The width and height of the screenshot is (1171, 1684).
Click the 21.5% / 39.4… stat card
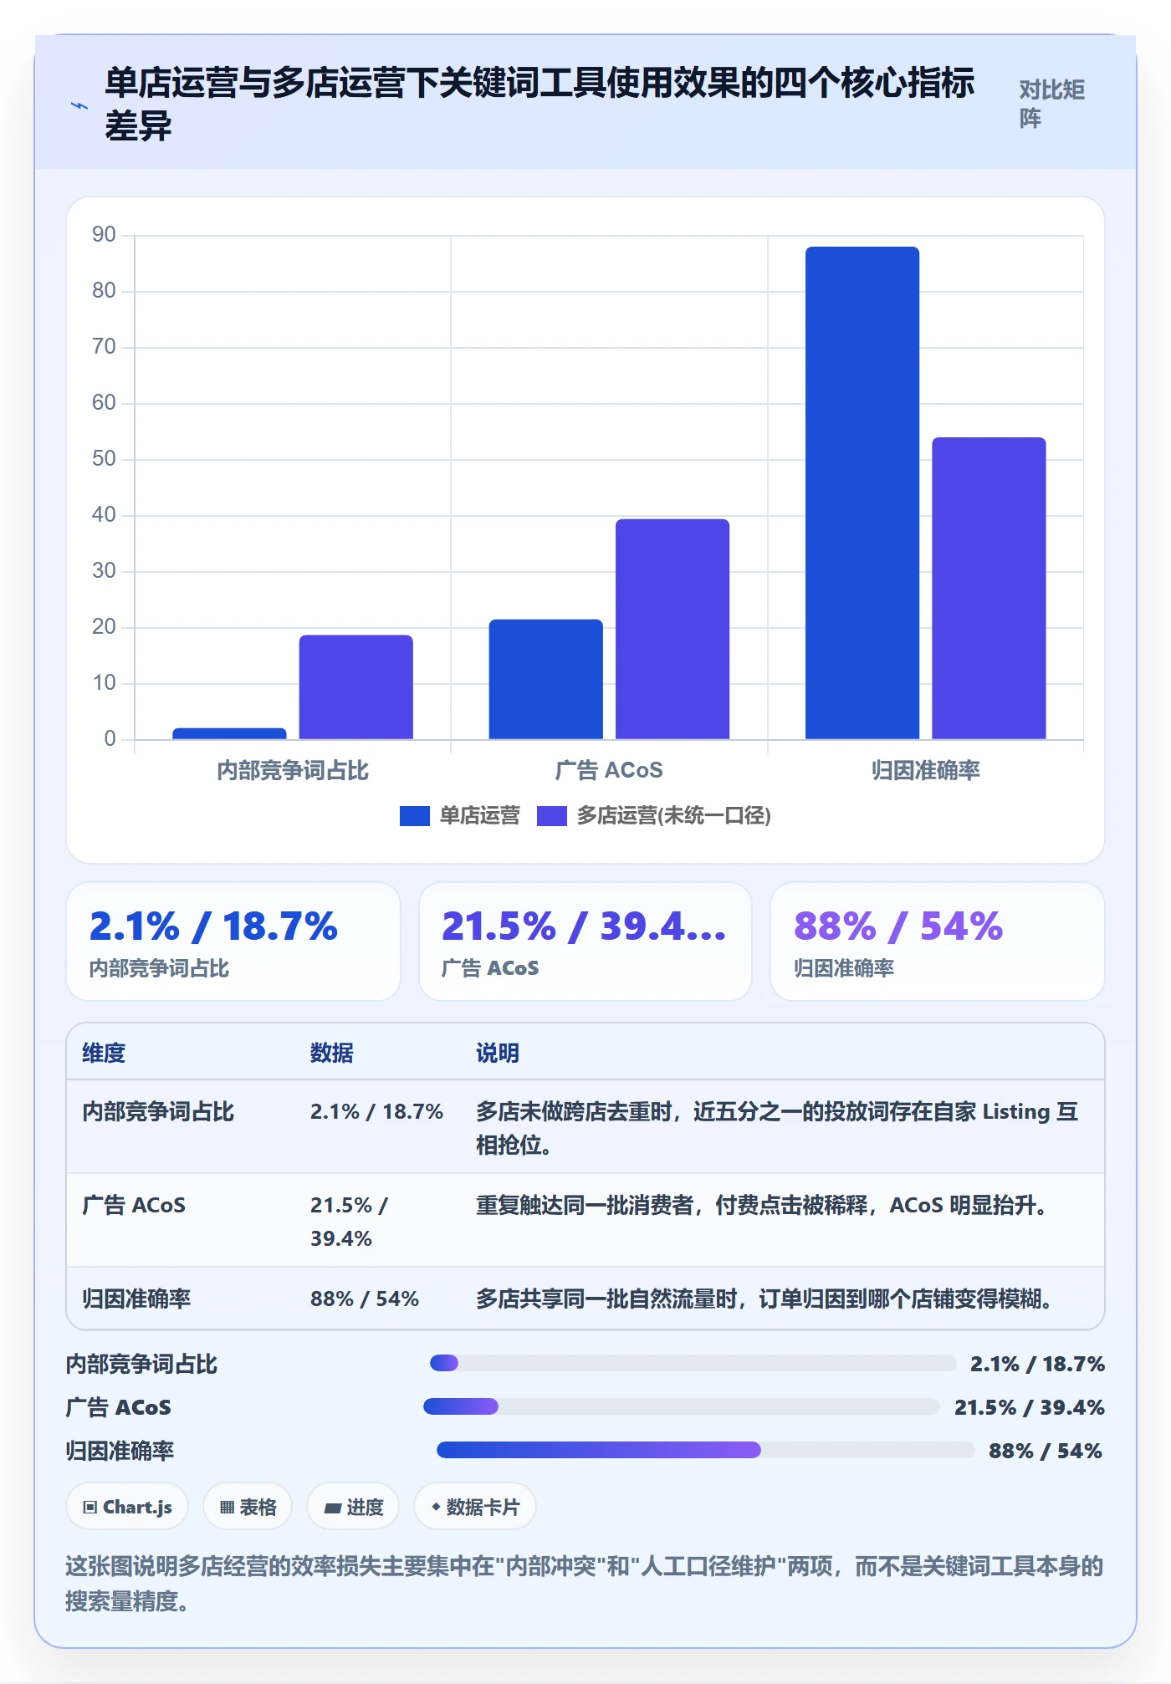tap(585, 942)
